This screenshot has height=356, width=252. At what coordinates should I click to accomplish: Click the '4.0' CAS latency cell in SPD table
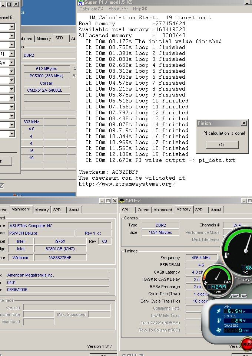(31, 129)
